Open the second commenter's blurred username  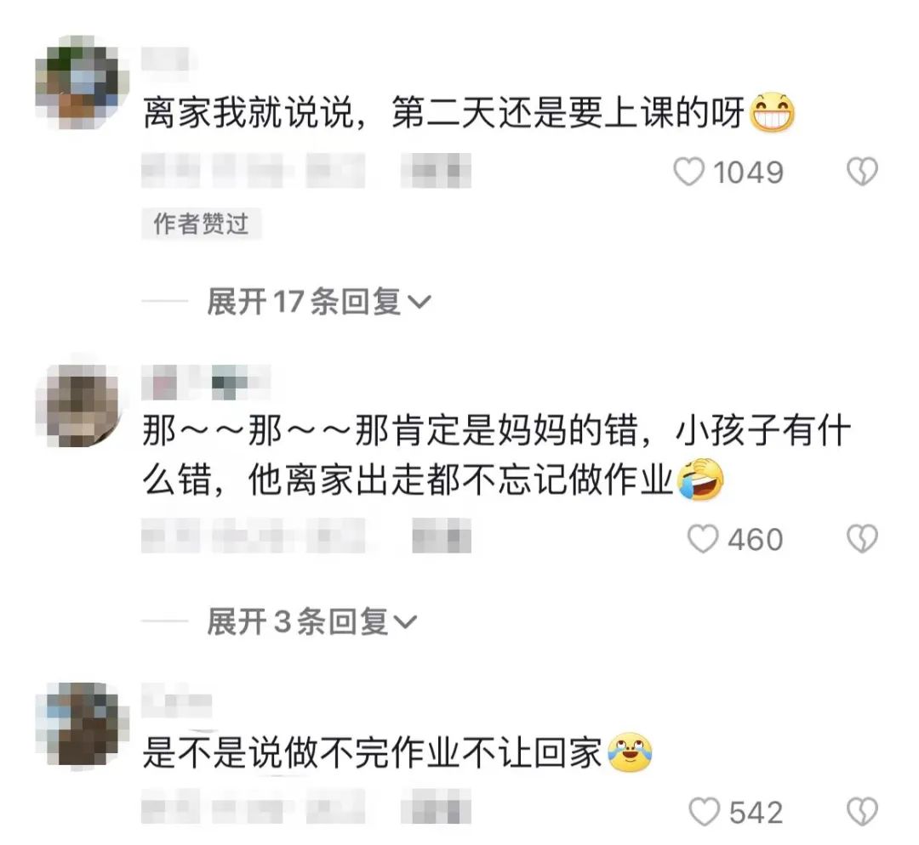[x=206, y=382]
